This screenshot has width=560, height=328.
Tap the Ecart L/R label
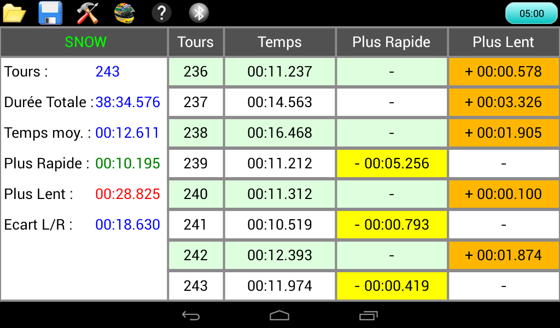coord(38,225)
